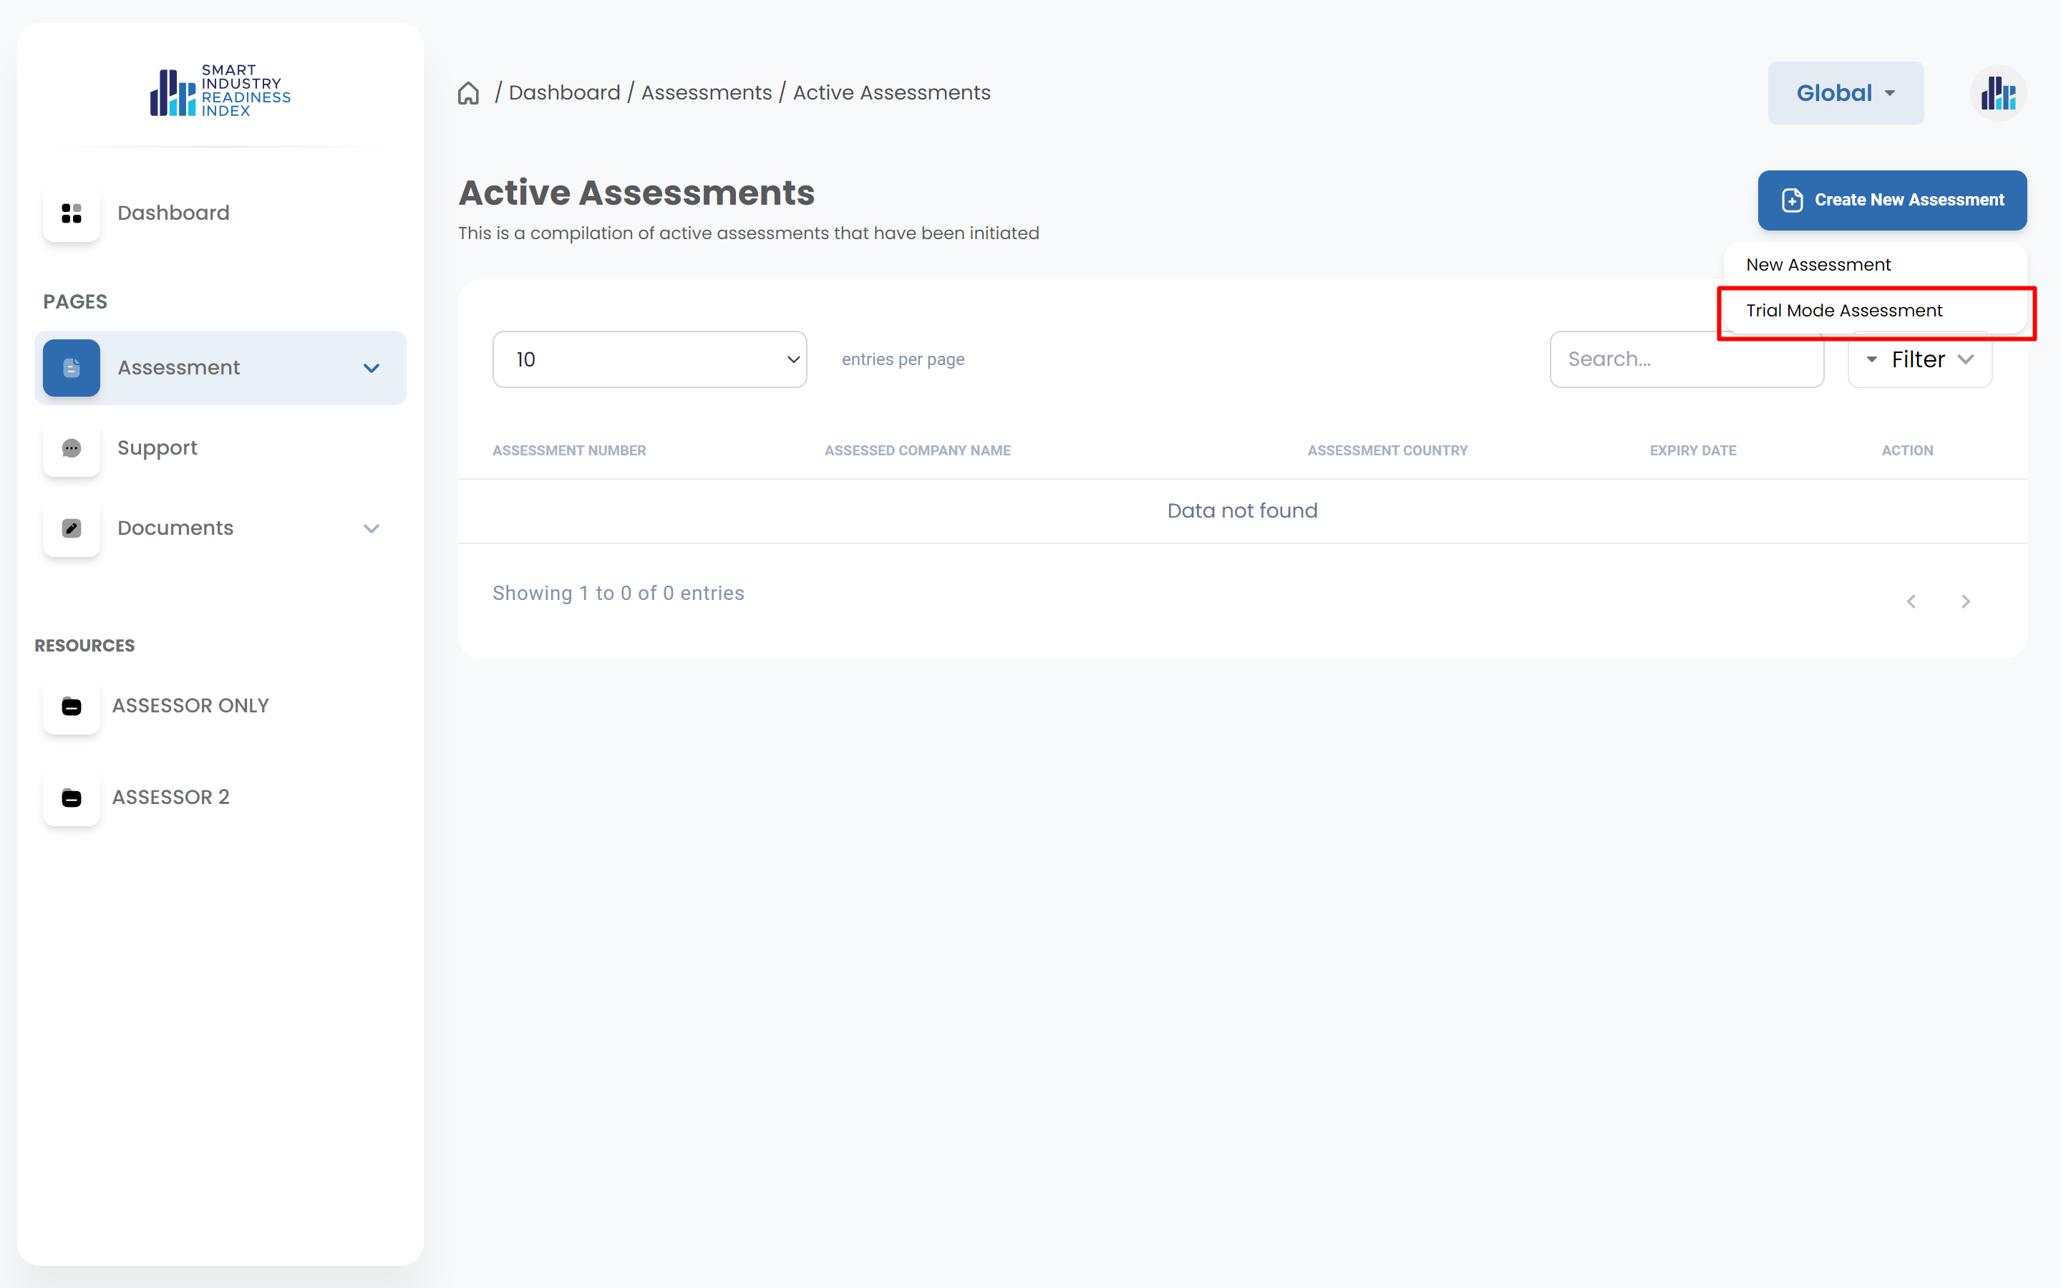Click the blue Assessment document icon
2061x1288 pixels.
[x=72, y=368]
